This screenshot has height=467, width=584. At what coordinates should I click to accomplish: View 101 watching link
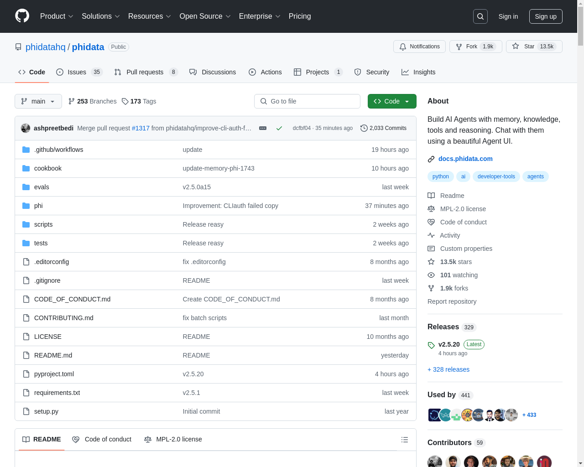pos(453,275)
